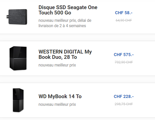Open the WD MyBook 14 To product image
Screen dimensions: 155x120
(x=18, y=100)
